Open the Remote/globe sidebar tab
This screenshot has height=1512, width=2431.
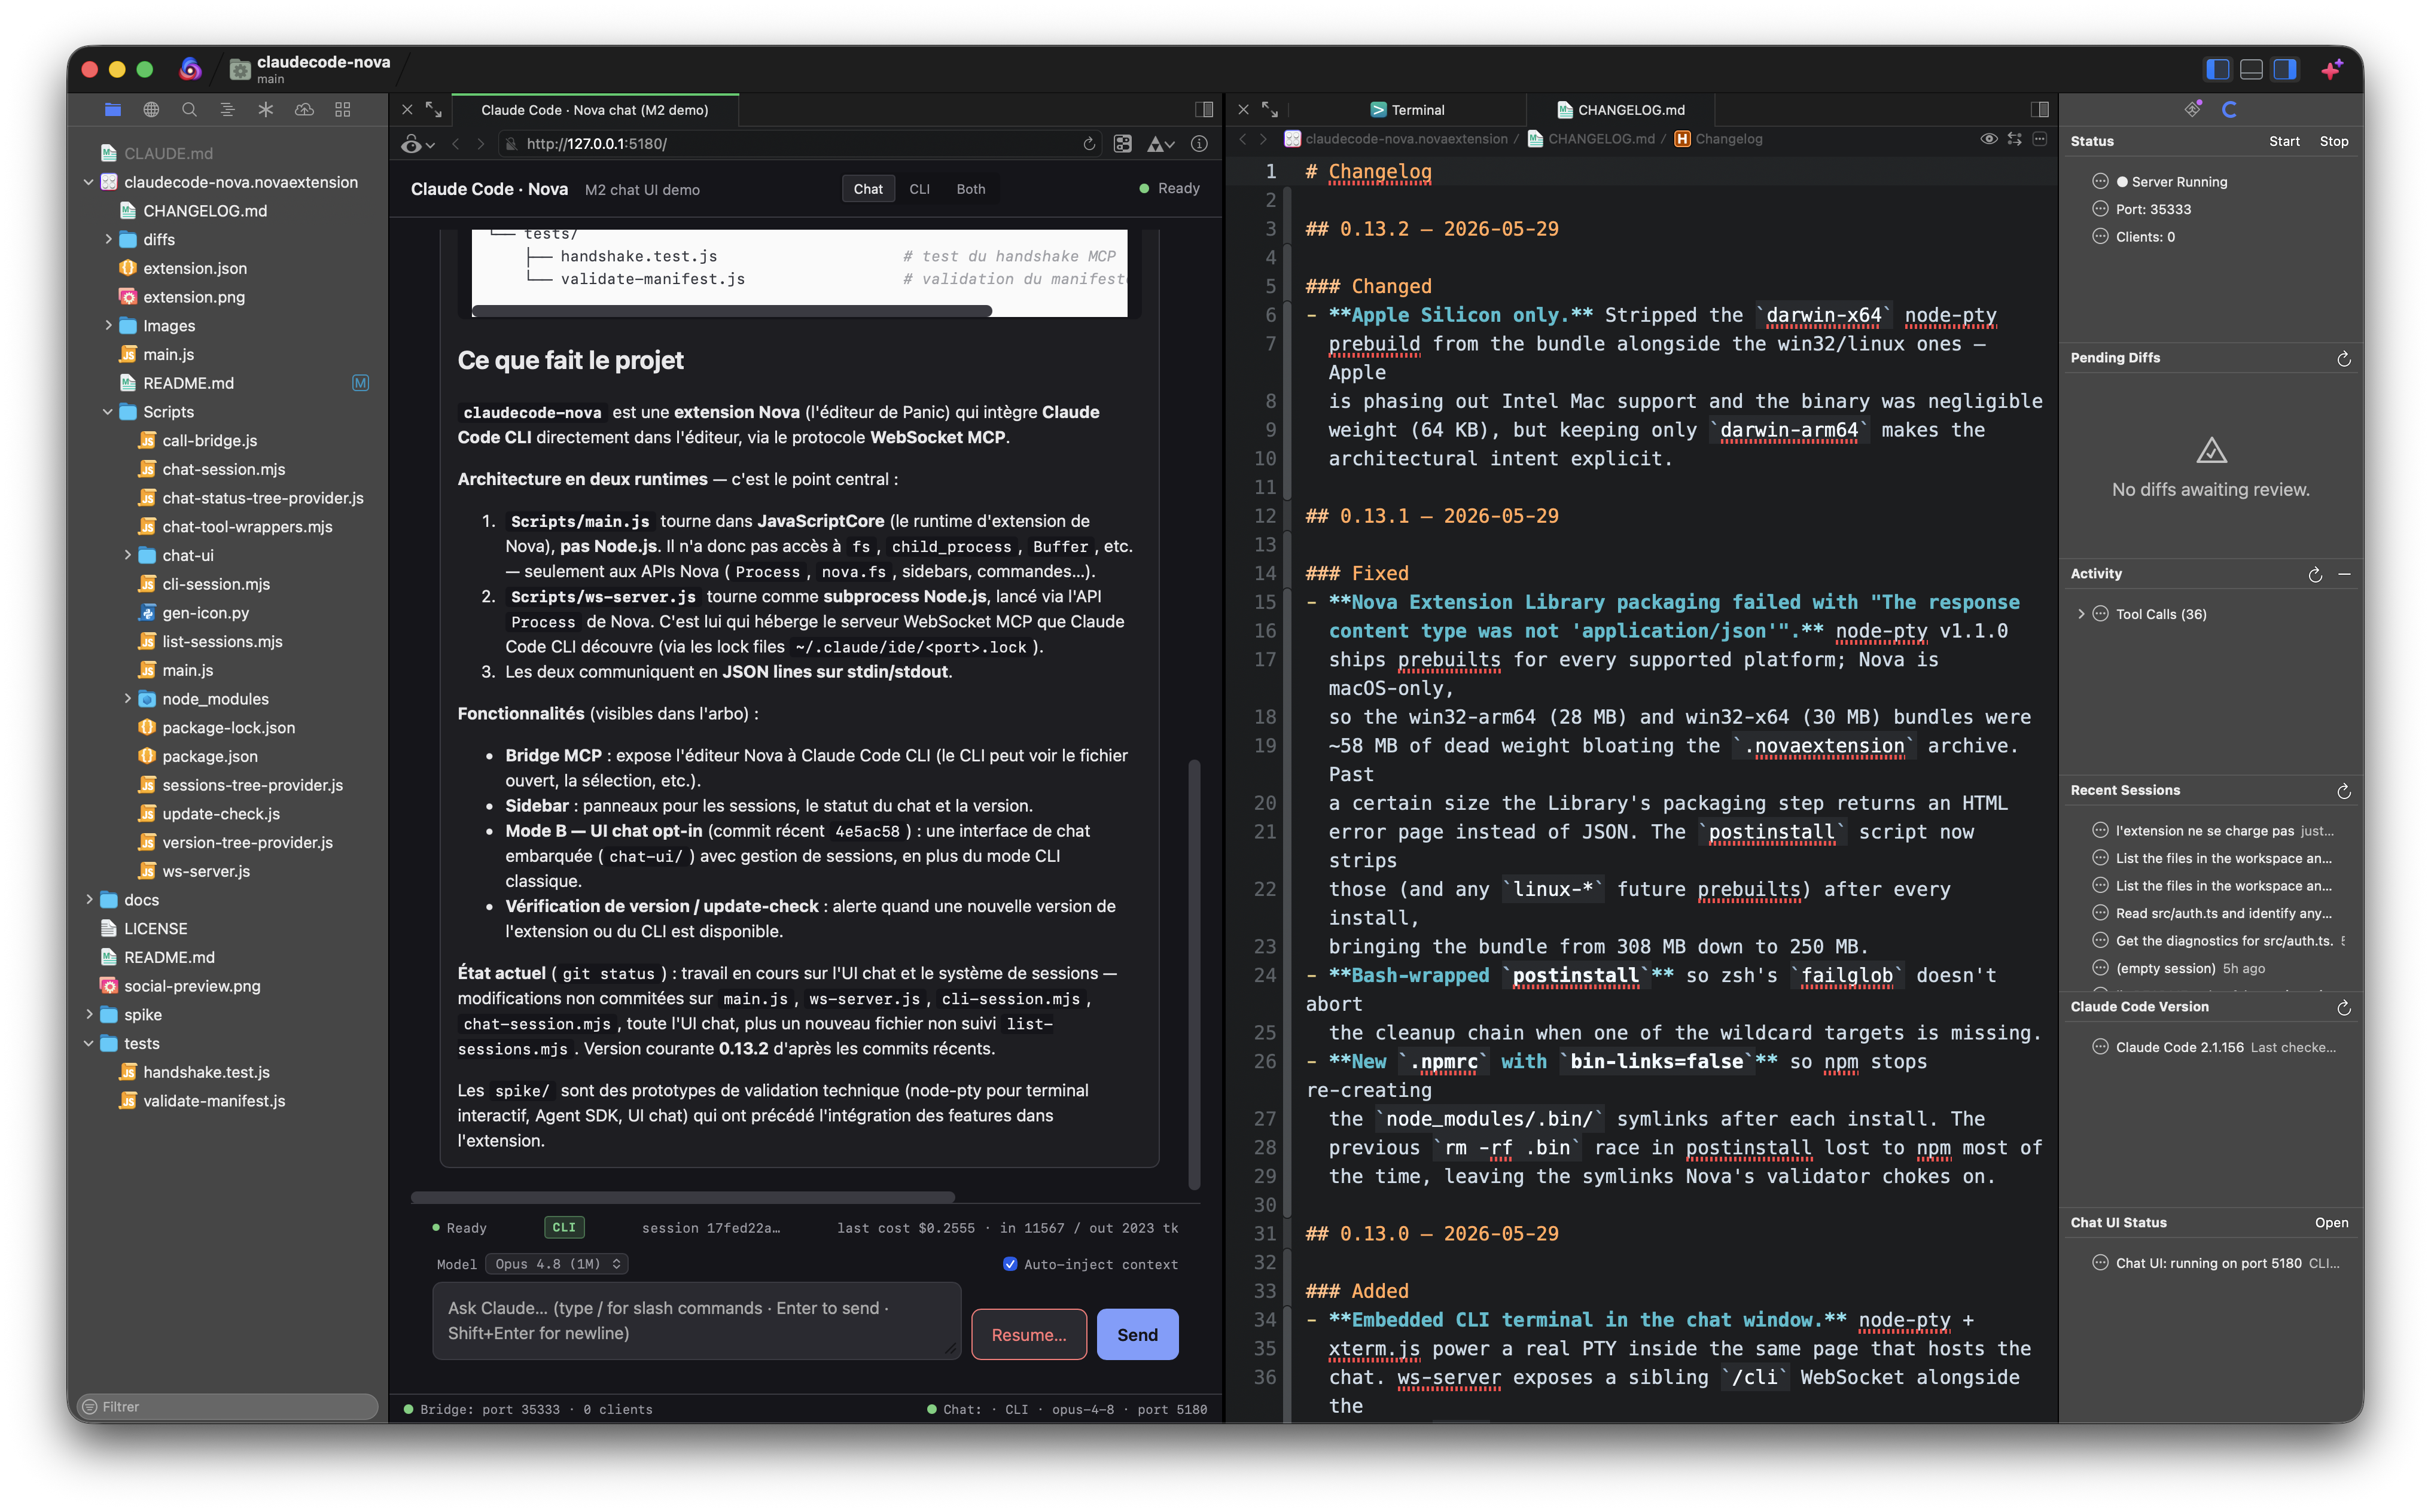coord(151,110)
